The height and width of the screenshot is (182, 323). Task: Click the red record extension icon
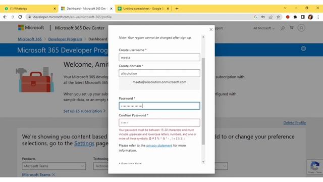tap(288, 17)
